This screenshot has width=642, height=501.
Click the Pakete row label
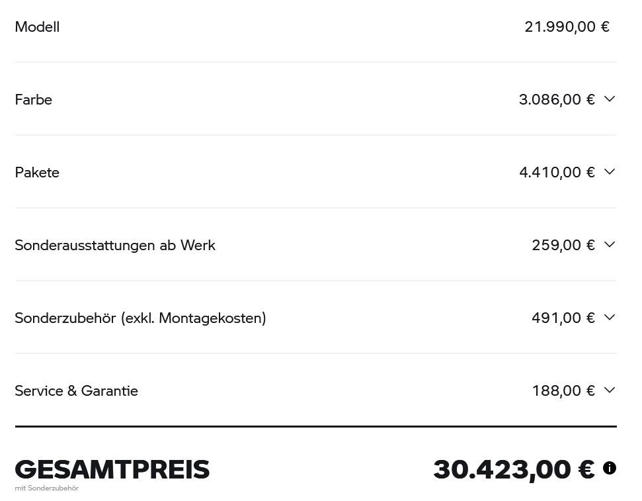point(37,173)
